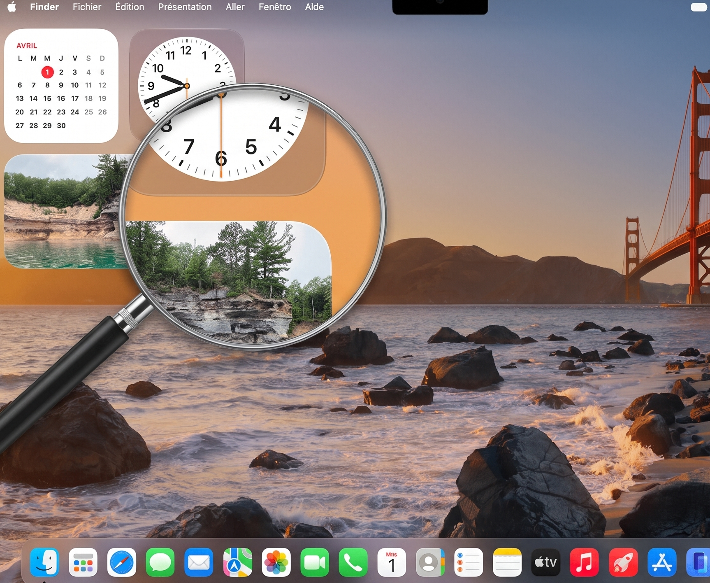Click date 26 in the calendar widget
This screenshot has width=710, height=583.
tap(102, 112)
